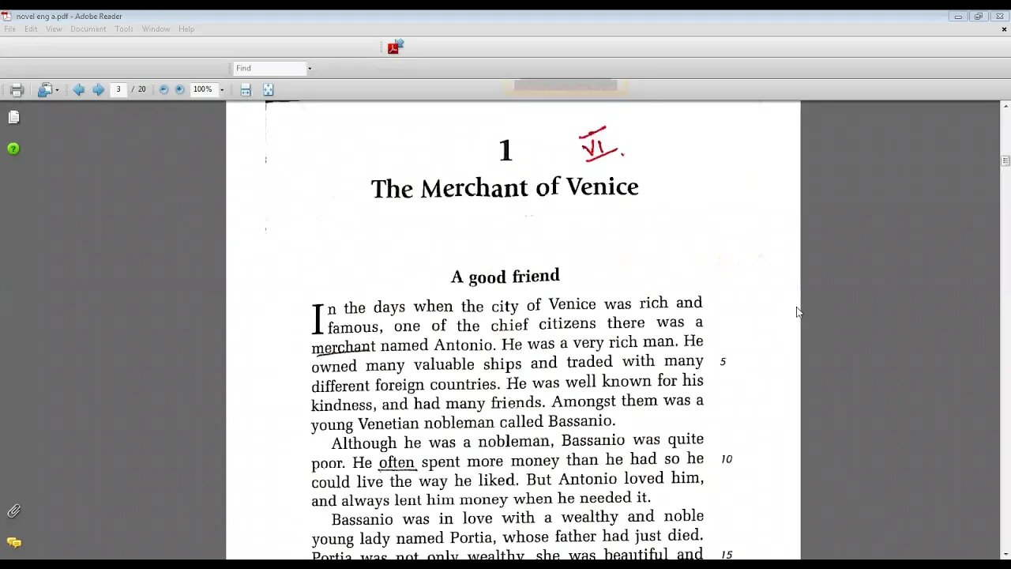
Task: Close the document with the menu-bar X
Action: (x=1005, y=29)
